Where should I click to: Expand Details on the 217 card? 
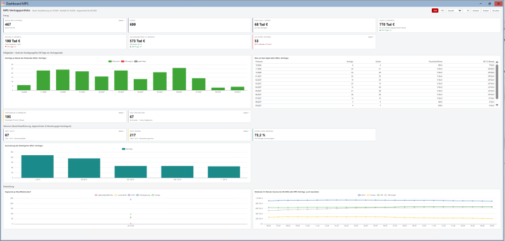point(246,131)
